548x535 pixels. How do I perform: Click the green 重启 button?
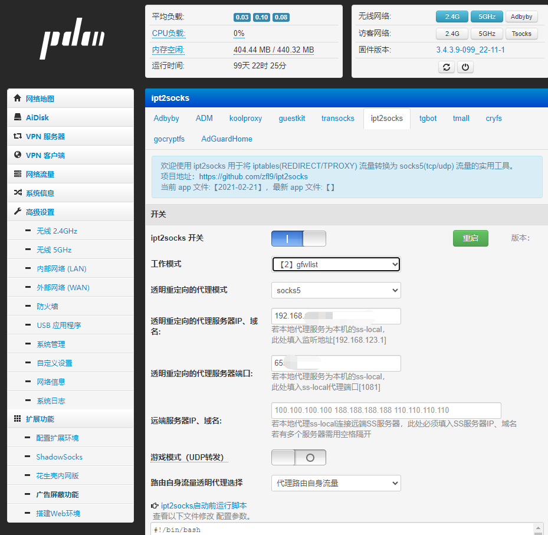470,238
